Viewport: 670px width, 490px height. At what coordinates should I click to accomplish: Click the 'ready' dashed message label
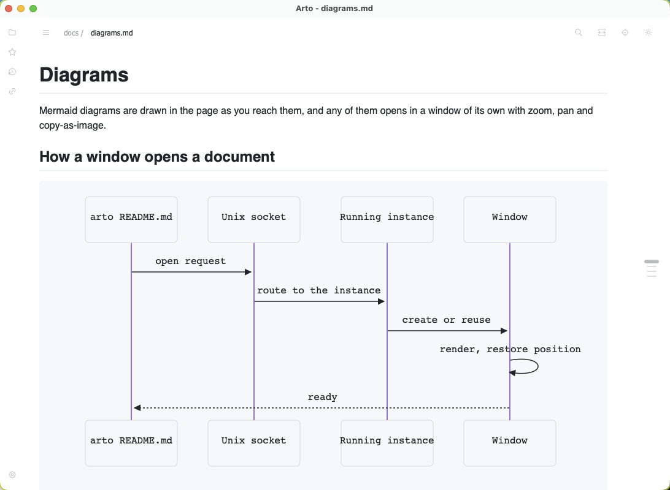pyautogui.click(x=323, y=397)
